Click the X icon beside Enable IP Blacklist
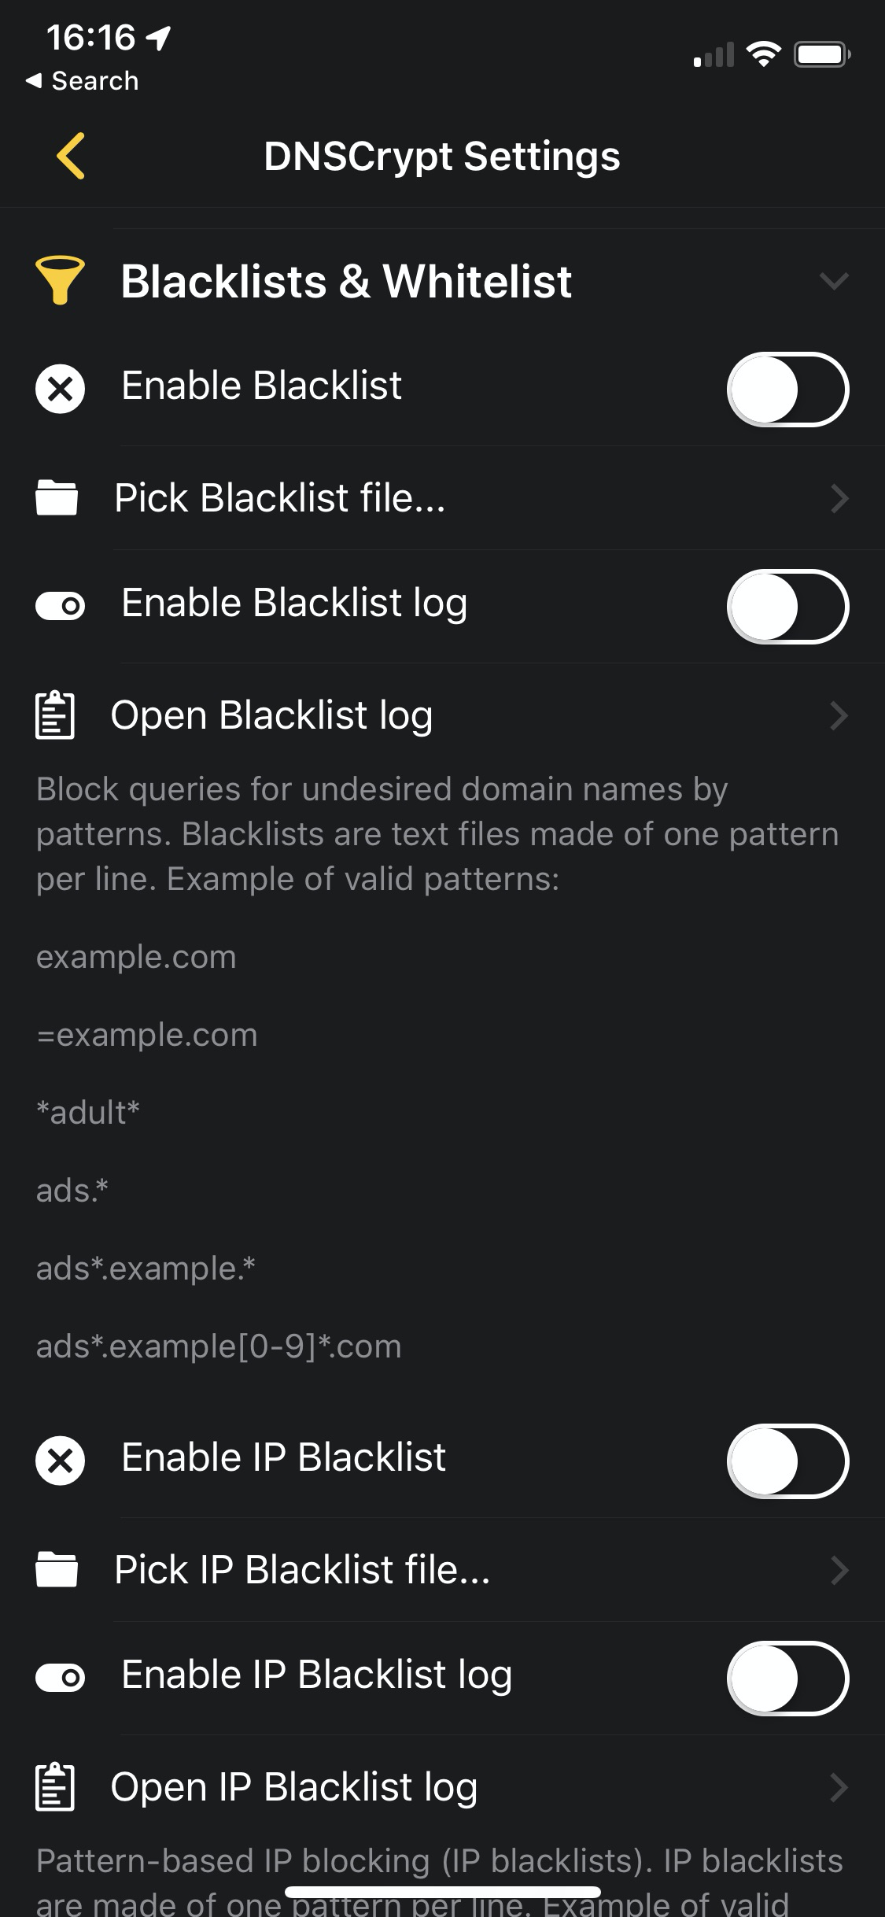The width and height of the screenshot is (885, 1917). tap(60, 1461)
